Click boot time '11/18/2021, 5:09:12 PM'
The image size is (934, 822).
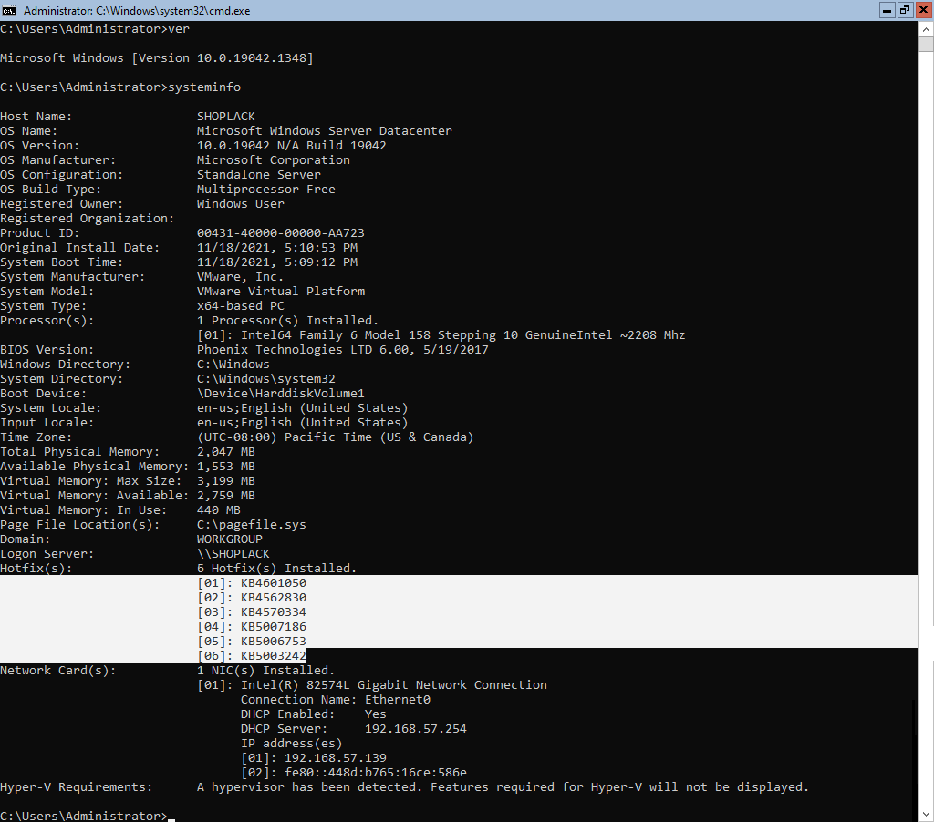(x=277, y=262)
